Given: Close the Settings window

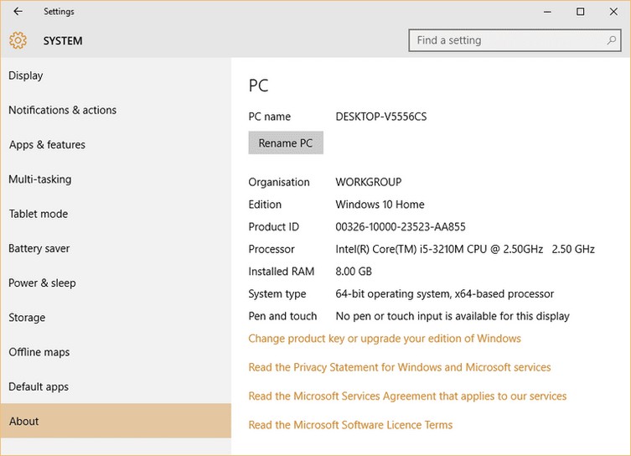Looking at the screenshot, I should tap(613, 12).
